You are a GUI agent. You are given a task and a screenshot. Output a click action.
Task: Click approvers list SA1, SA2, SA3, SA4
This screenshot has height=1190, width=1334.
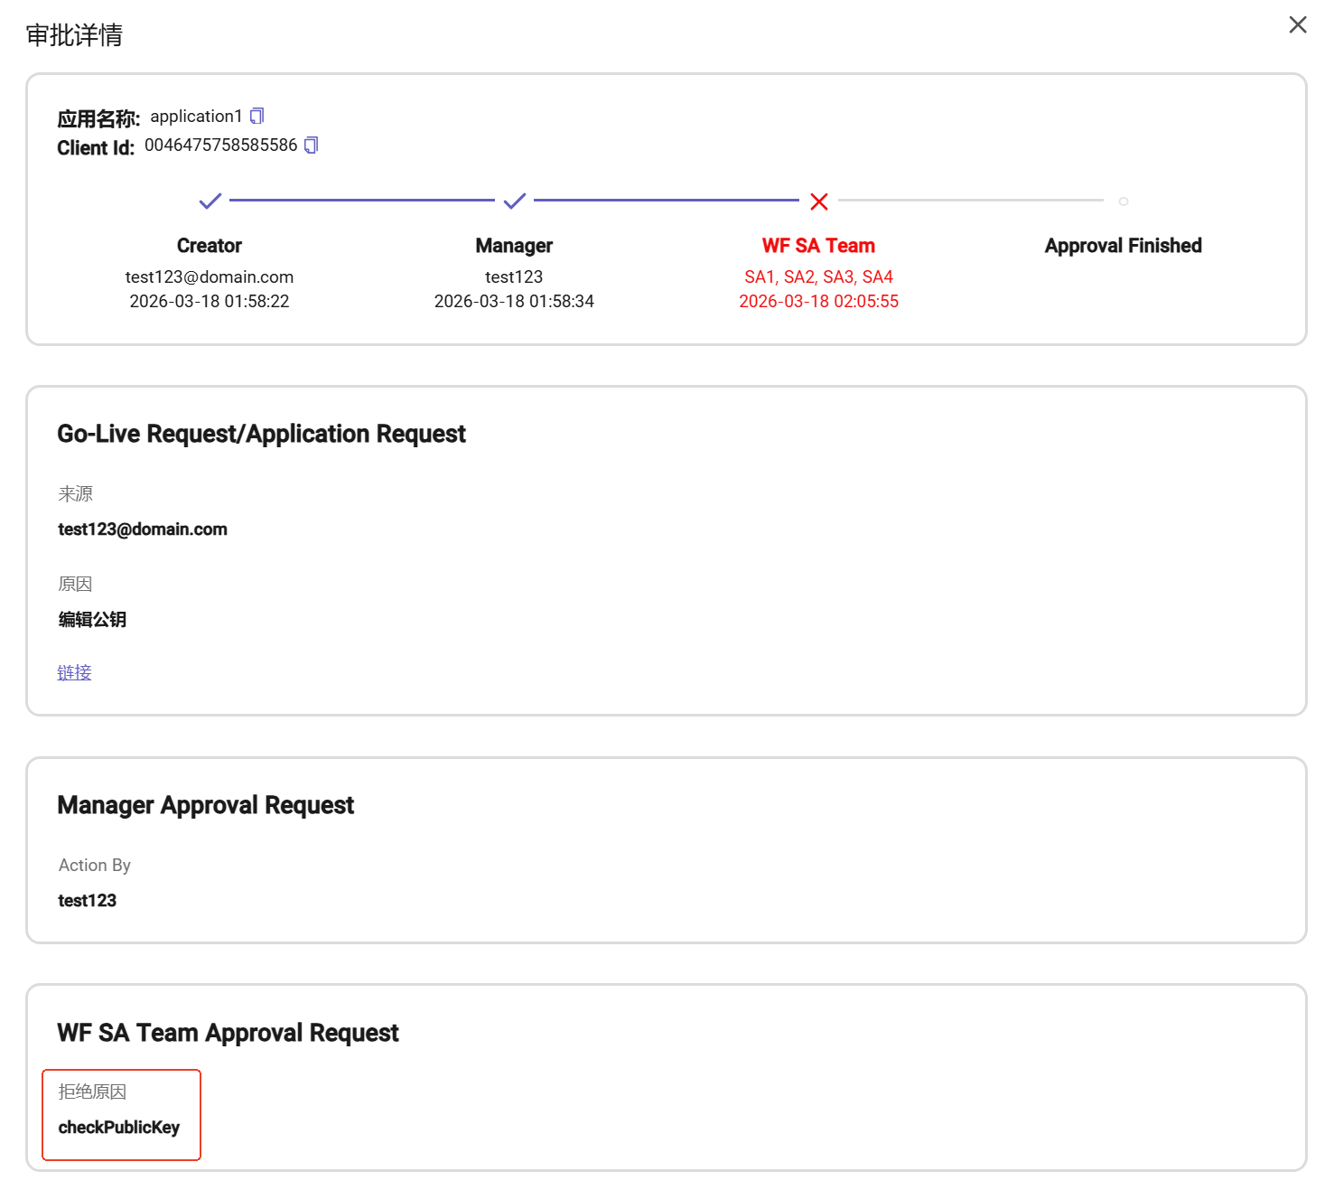(x=818, y=276)
